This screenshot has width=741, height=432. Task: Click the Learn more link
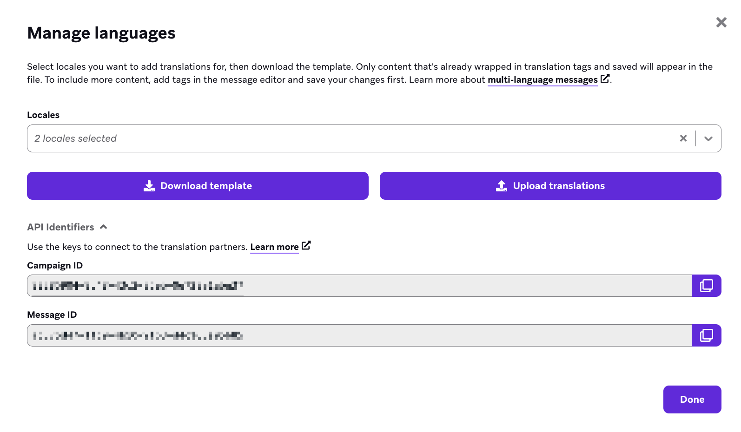click(x=274, y=247)
